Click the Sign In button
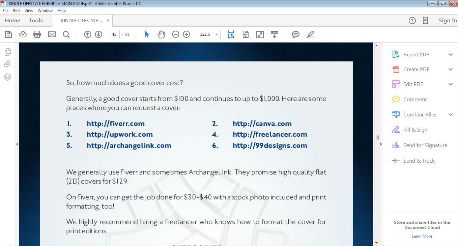The width and height of the screenshot is (458, 246). click(448, 20)
